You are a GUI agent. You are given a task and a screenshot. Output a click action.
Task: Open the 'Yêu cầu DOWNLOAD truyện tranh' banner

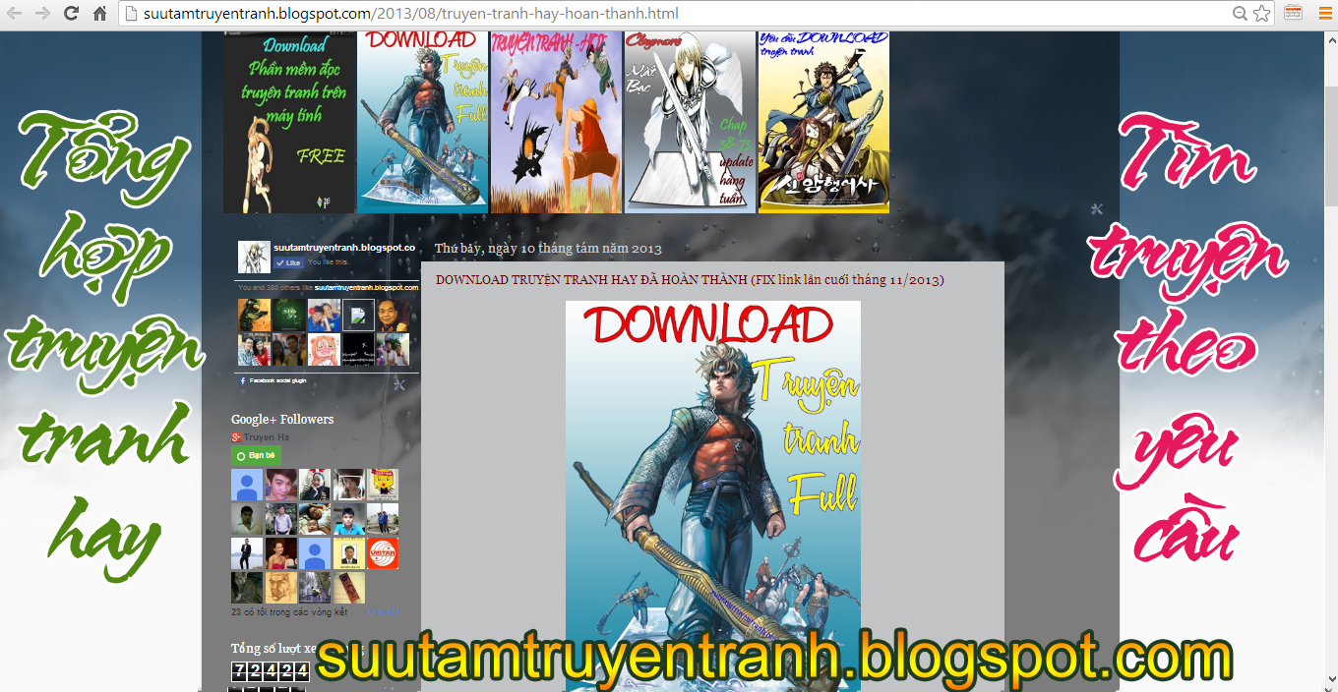823,122
